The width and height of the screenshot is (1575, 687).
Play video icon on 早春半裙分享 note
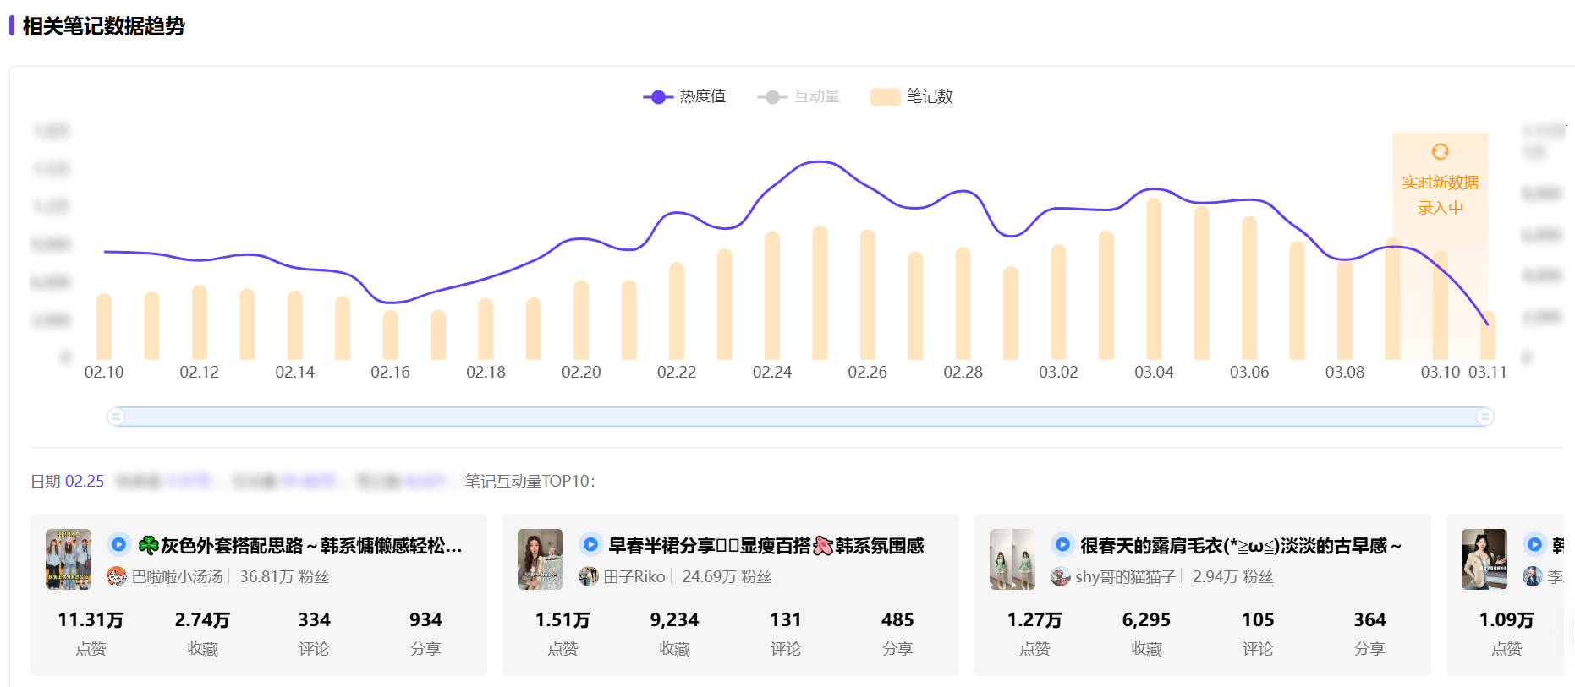point(591,545)
